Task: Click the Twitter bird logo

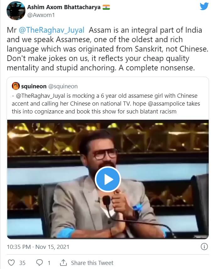Action: tap(204, 6)
